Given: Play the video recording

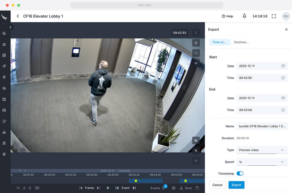Looking at the screenshot, I should point(108,188).
